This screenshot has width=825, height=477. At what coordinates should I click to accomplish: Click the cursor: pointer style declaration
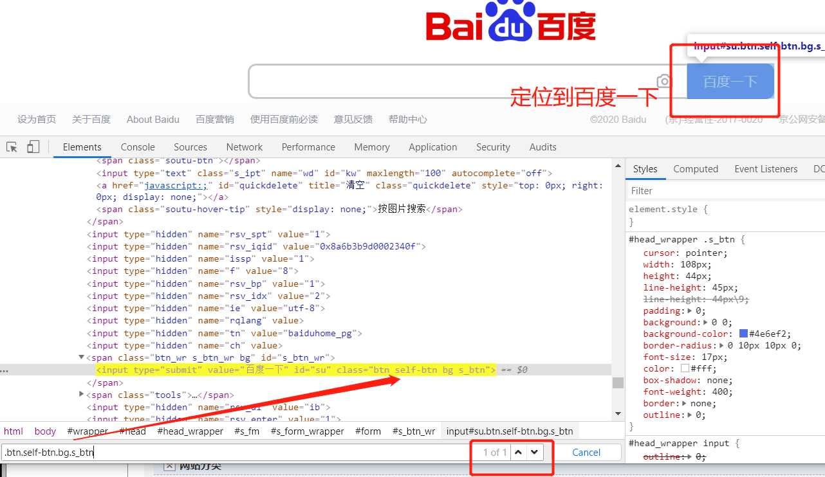click(685, 253)
